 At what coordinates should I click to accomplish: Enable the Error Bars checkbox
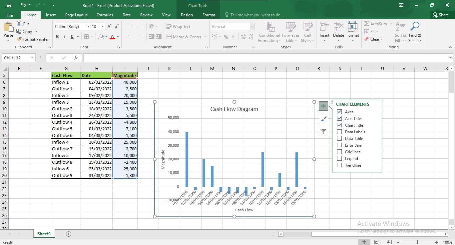(x=339, y=145)
